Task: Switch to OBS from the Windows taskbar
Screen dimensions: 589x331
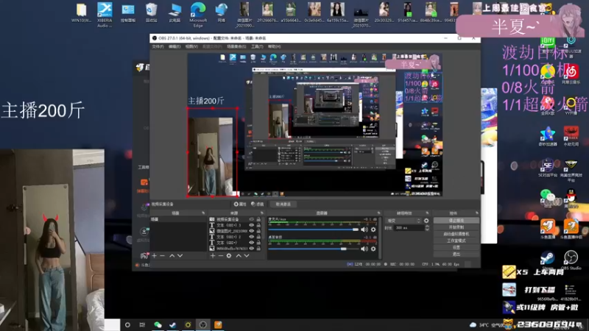Action: click(203, 324)
